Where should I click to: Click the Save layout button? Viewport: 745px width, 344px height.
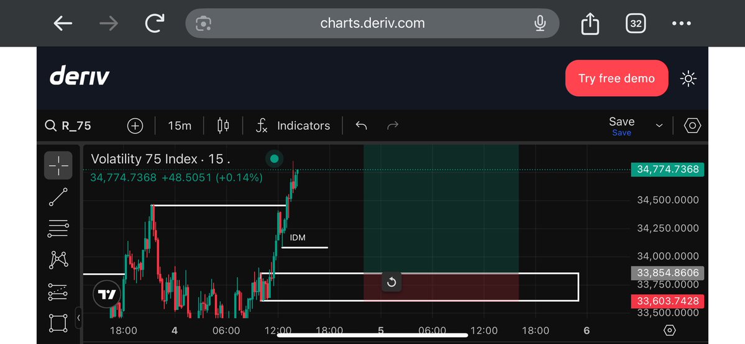click(x=621, y=127)
